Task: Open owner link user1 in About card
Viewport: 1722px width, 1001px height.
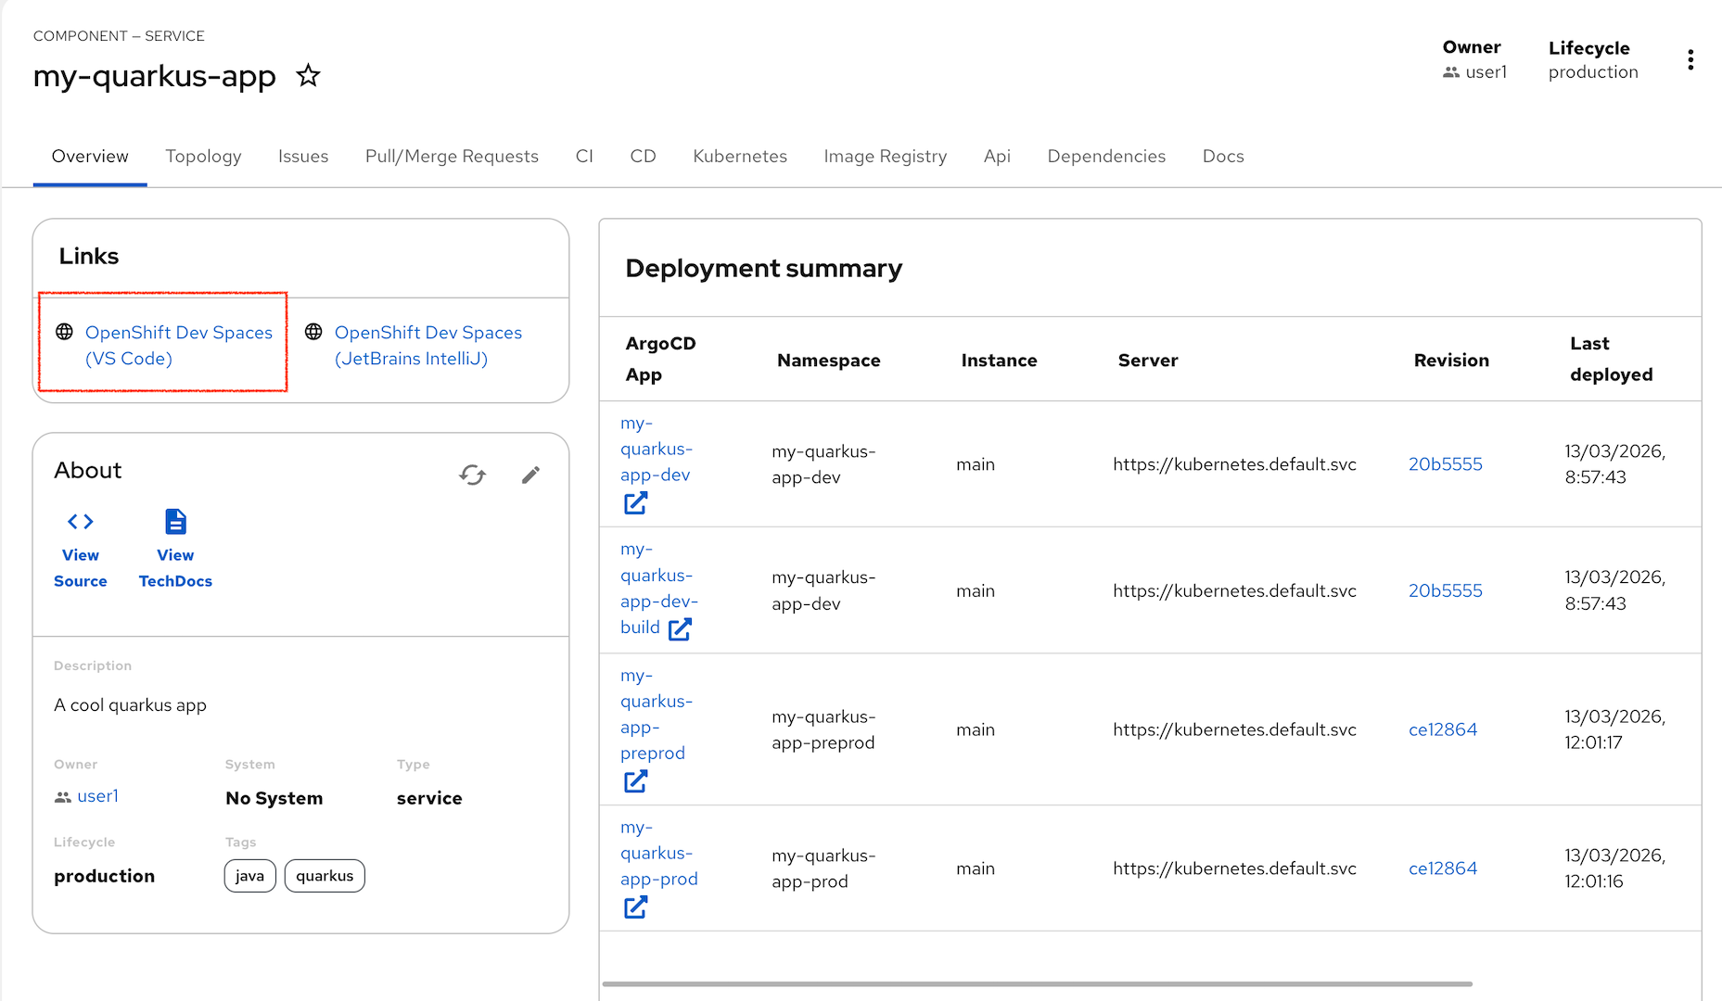Action: 98,795
